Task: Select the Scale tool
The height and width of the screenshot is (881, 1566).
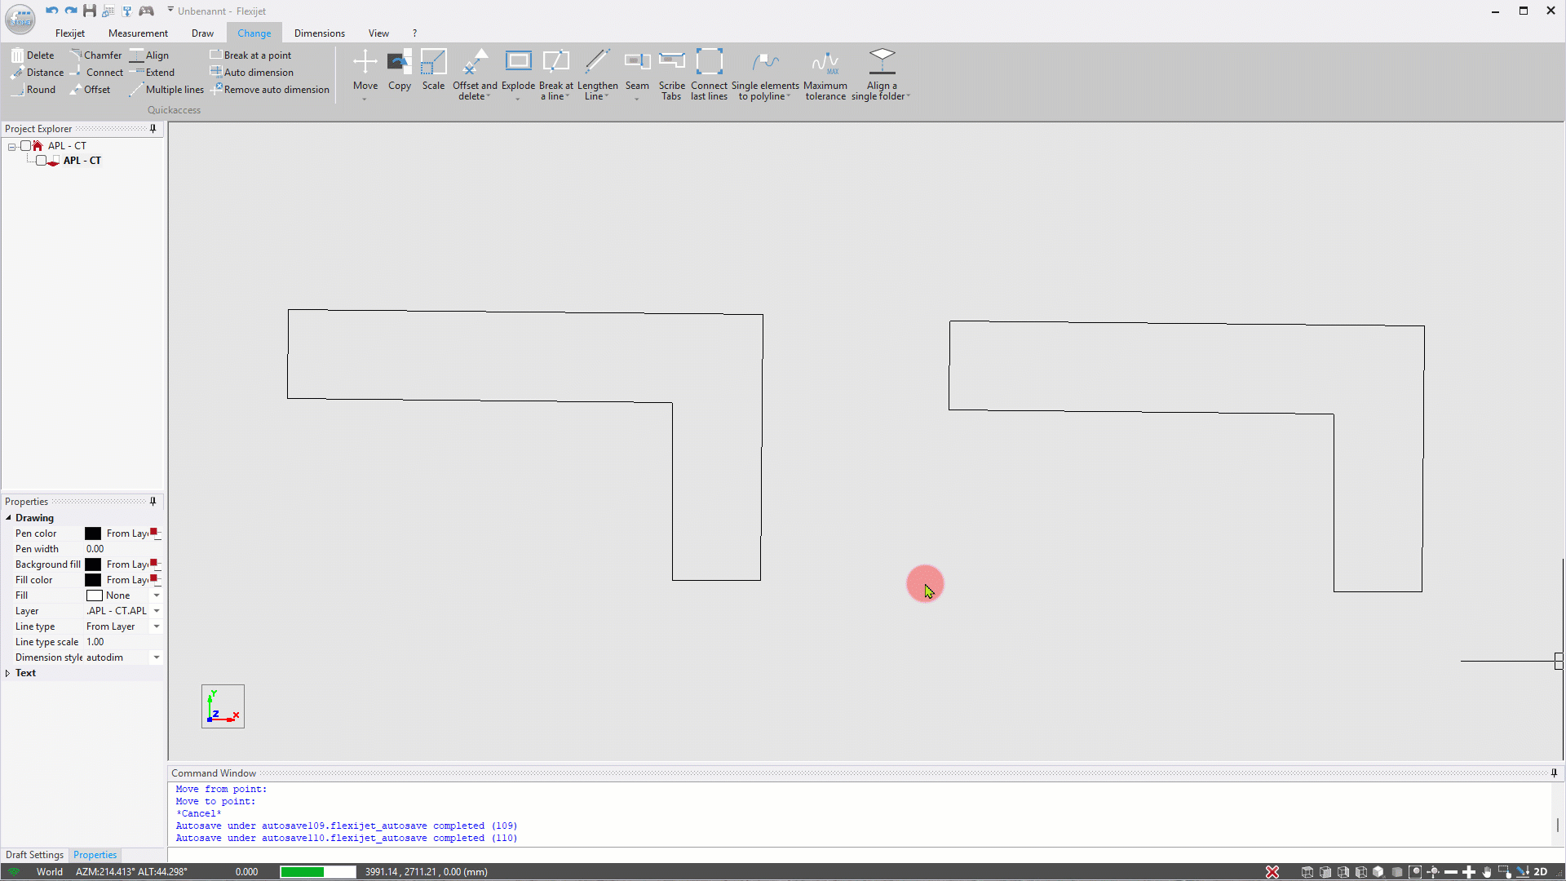Action: [433, 63]
